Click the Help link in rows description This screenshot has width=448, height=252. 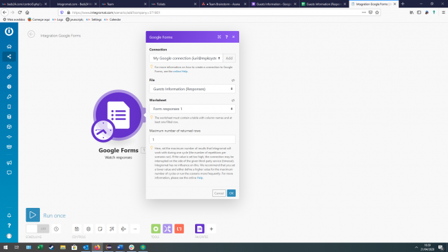tap(200, 178)
